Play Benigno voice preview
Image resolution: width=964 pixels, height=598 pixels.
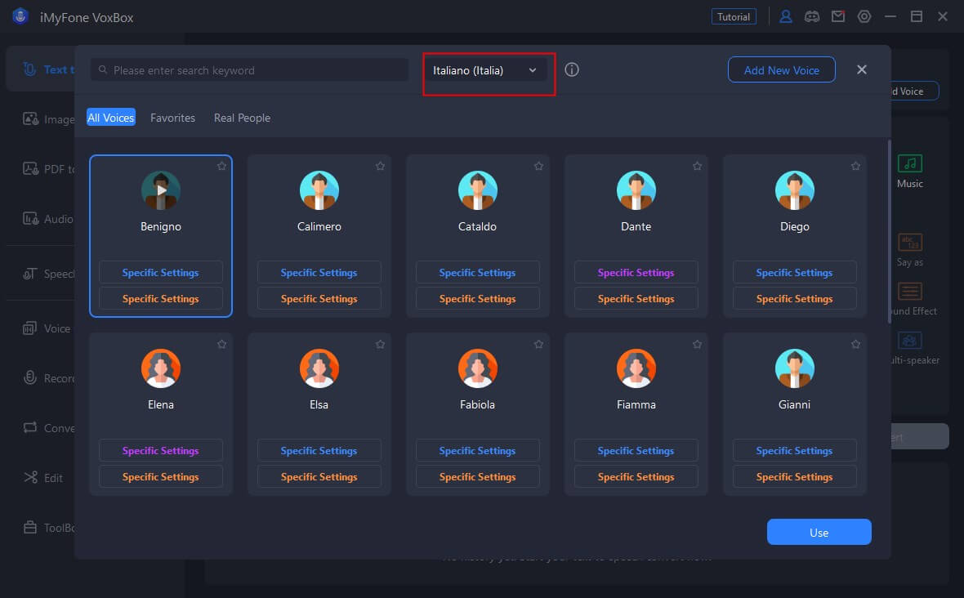(160, 190)
